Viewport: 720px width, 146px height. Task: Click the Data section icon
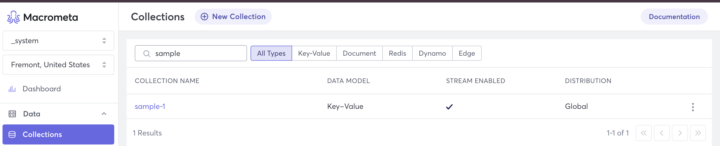coord(12,114)
